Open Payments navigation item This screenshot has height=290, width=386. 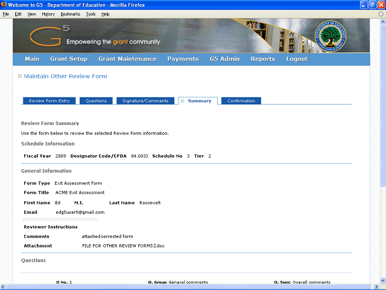[x=183, y=59]
